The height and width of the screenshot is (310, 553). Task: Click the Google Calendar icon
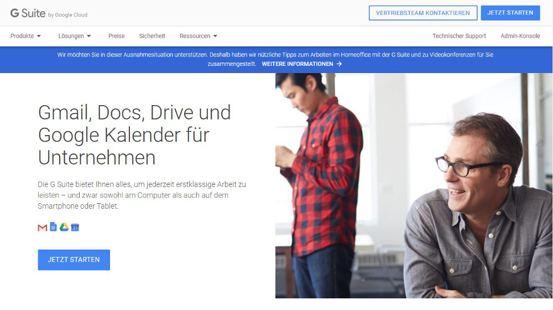(75, 228)
